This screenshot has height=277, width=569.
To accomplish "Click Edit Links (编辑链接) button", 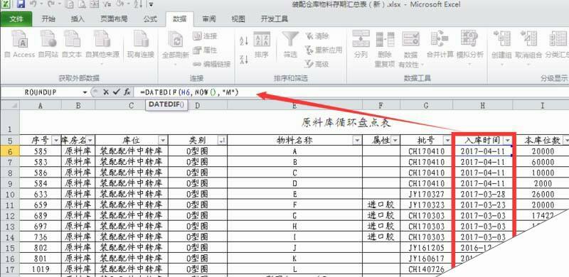I will 211,64.
